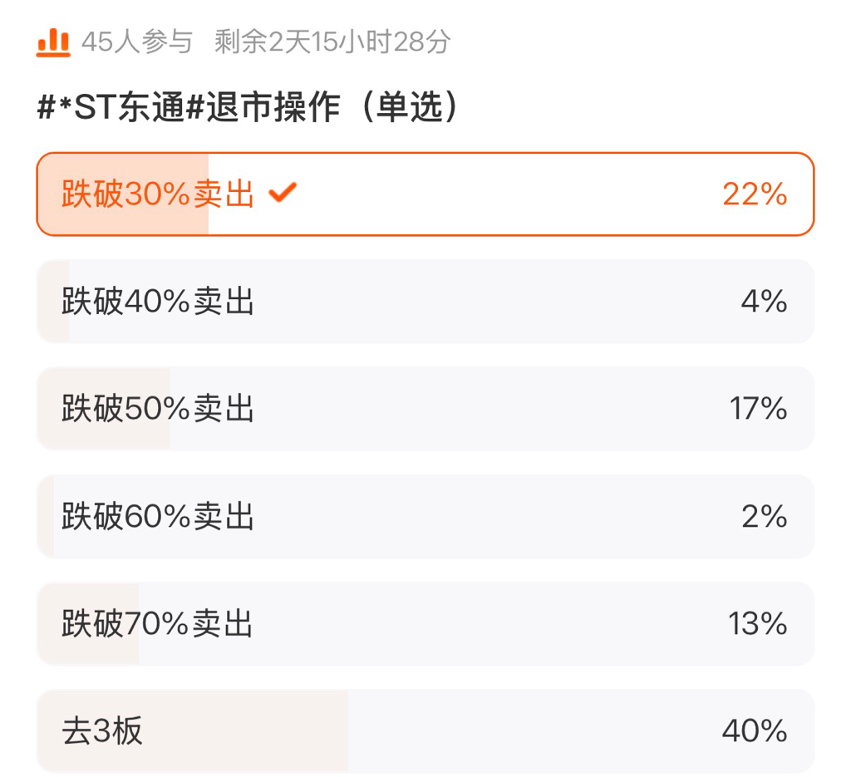Vote for the "跌破60%卖出" option label
The image size is (851, 777).
point(157,517)
